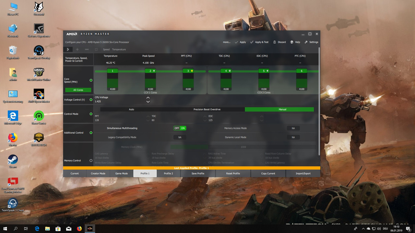Open AMD Ryzen Master desktop icon
The image size is (415, 233).
[x=39, y=96]
